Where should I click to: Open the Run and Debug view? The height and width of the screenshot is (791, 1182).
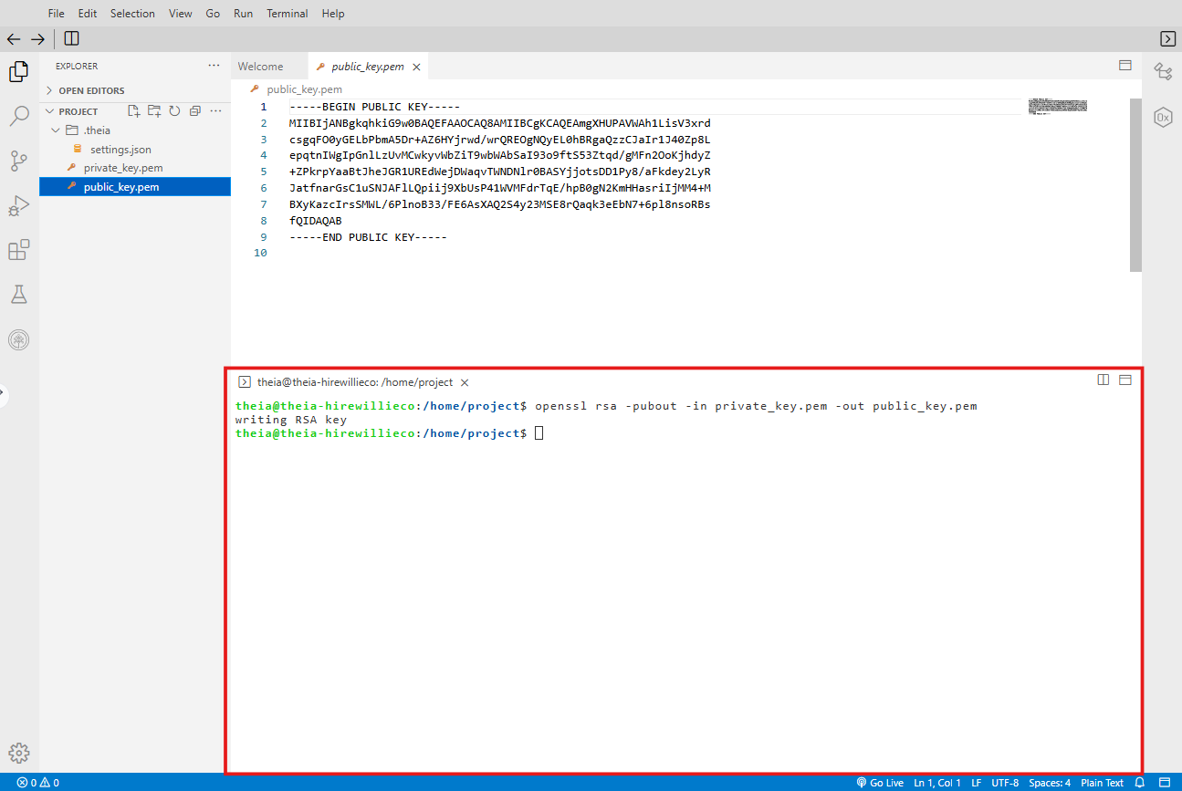pyautogui.click(x=19, y=206)
